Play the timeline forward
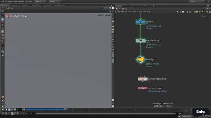 click(12, 110)
